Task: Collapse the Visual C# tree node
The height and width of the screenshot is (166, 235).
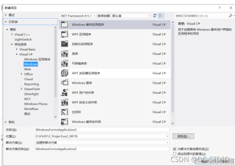Action: click(17, 54)
